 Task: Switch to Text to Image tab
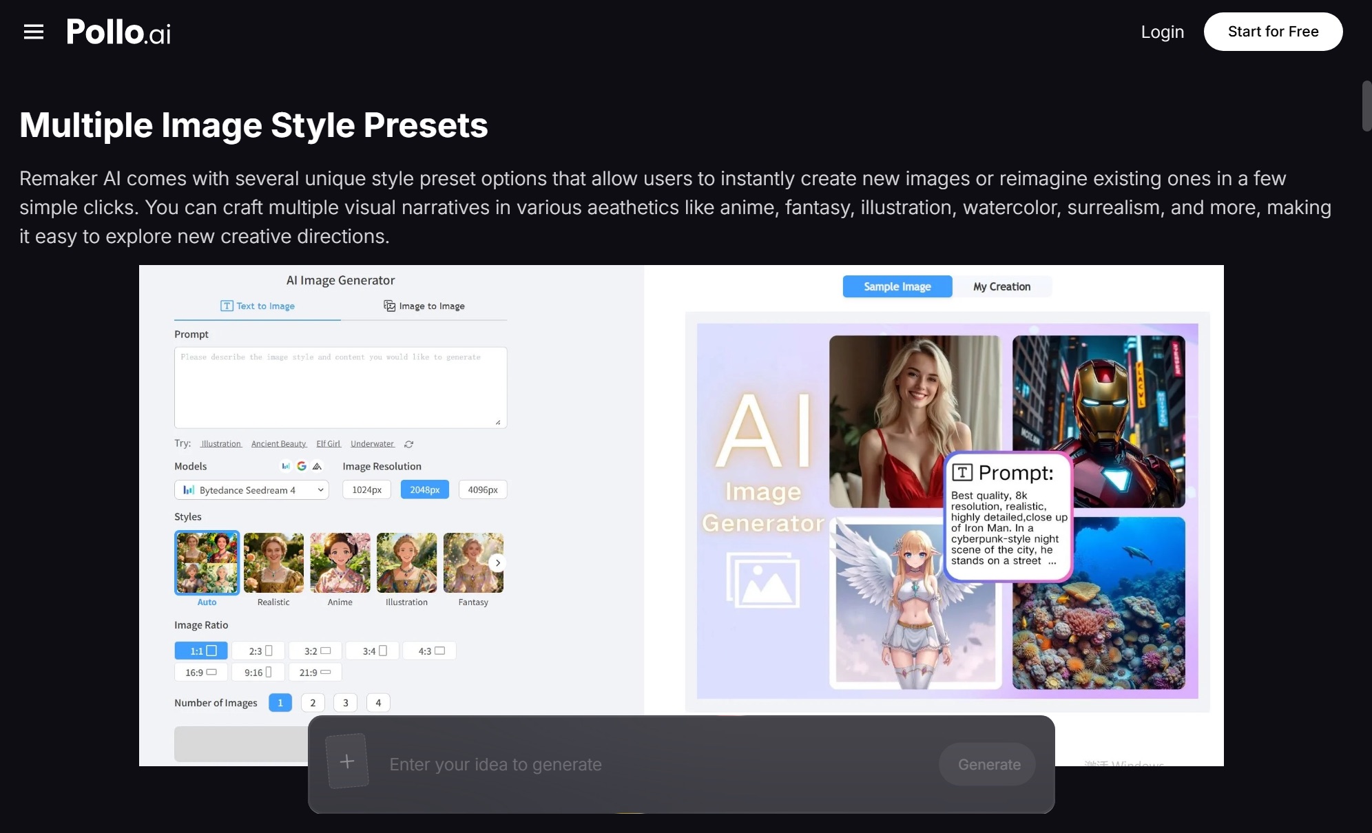pyautogui.click(x=258, y=306)
